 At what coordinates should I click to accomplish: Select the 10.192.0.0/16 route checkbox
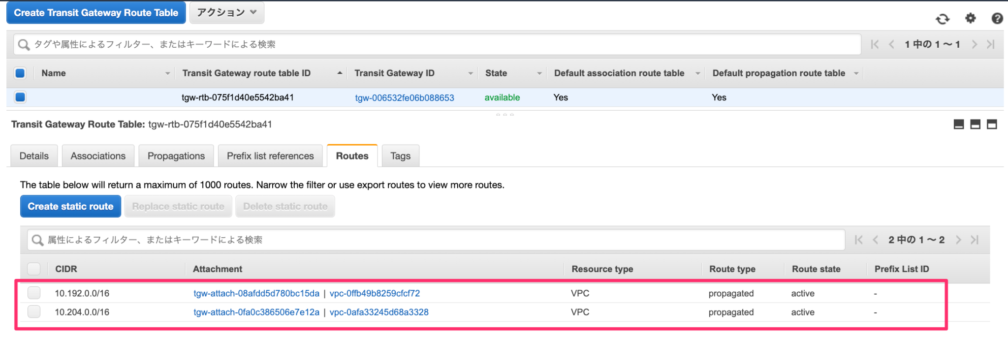33,293
